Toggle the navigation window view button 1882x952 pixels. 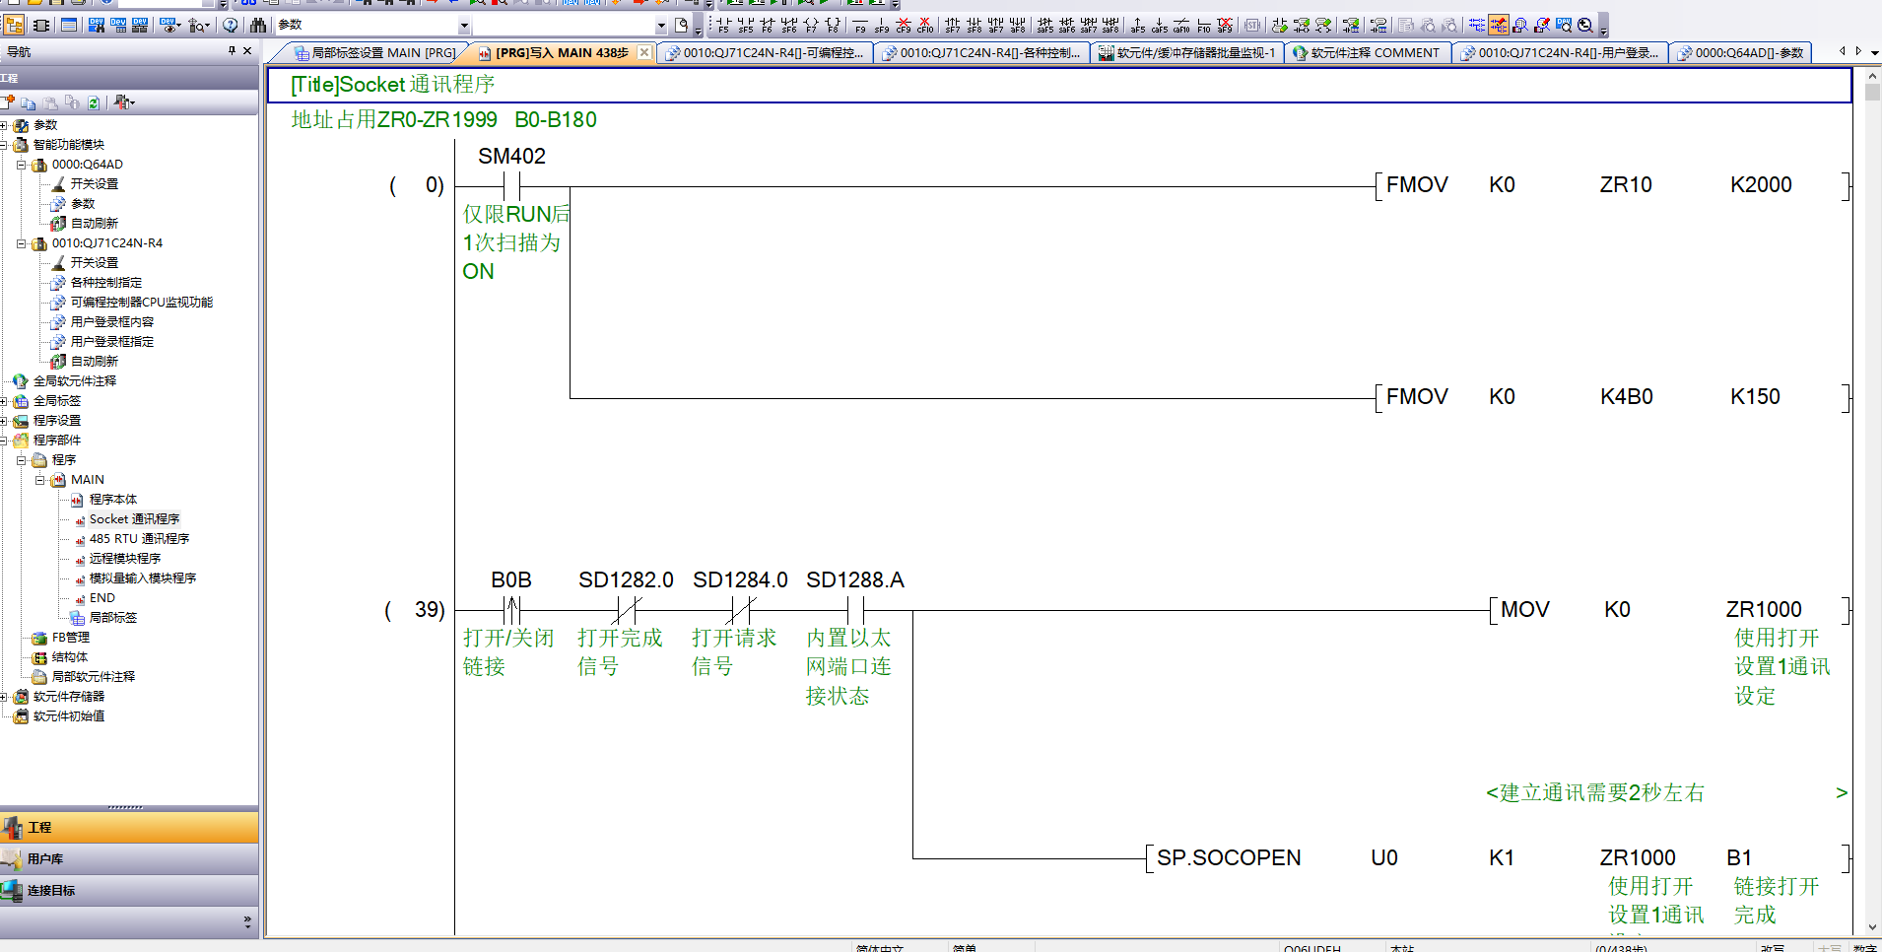point(14,26)
